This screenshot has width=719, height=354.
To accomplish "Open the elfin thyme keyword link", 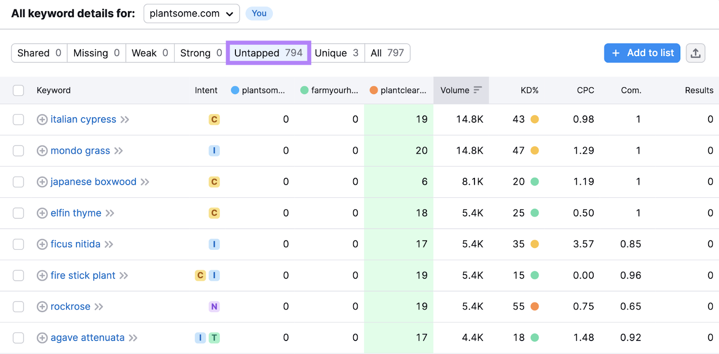I will [75, 213].
